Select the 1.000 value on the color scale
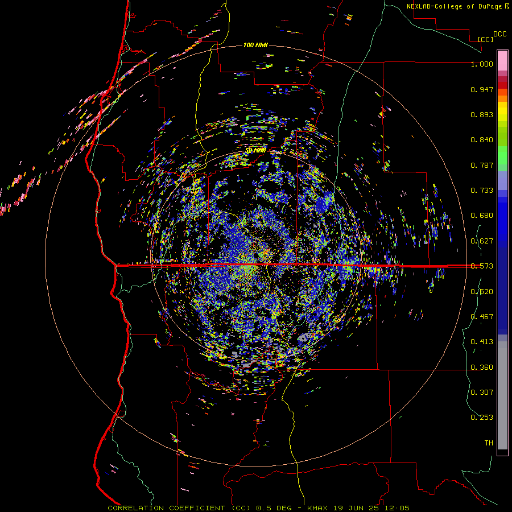The width and height of the screenshot is (512, 512). point(482,64)
